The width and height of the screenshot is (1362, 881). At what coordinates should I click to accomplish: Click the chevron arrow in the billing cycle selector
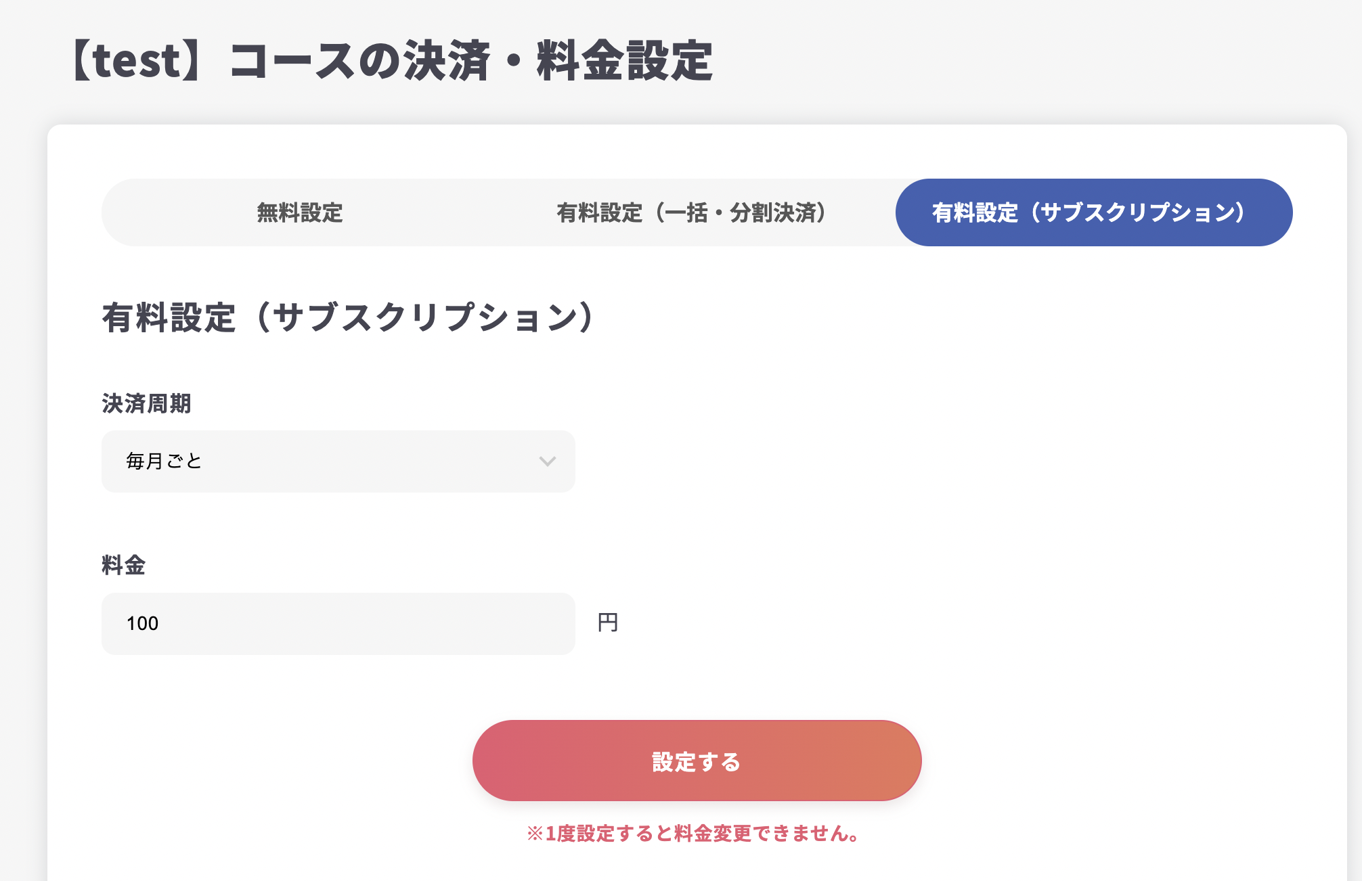[x=547, y=461]
